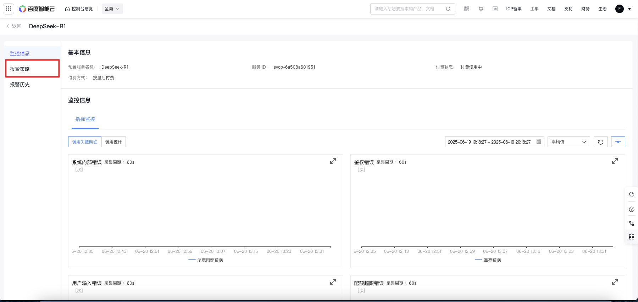Toggle the chart display settings icon
Image resolution: width=638 pixels, height=302 pixels.
pyautogui.click(x=618, y=142)
